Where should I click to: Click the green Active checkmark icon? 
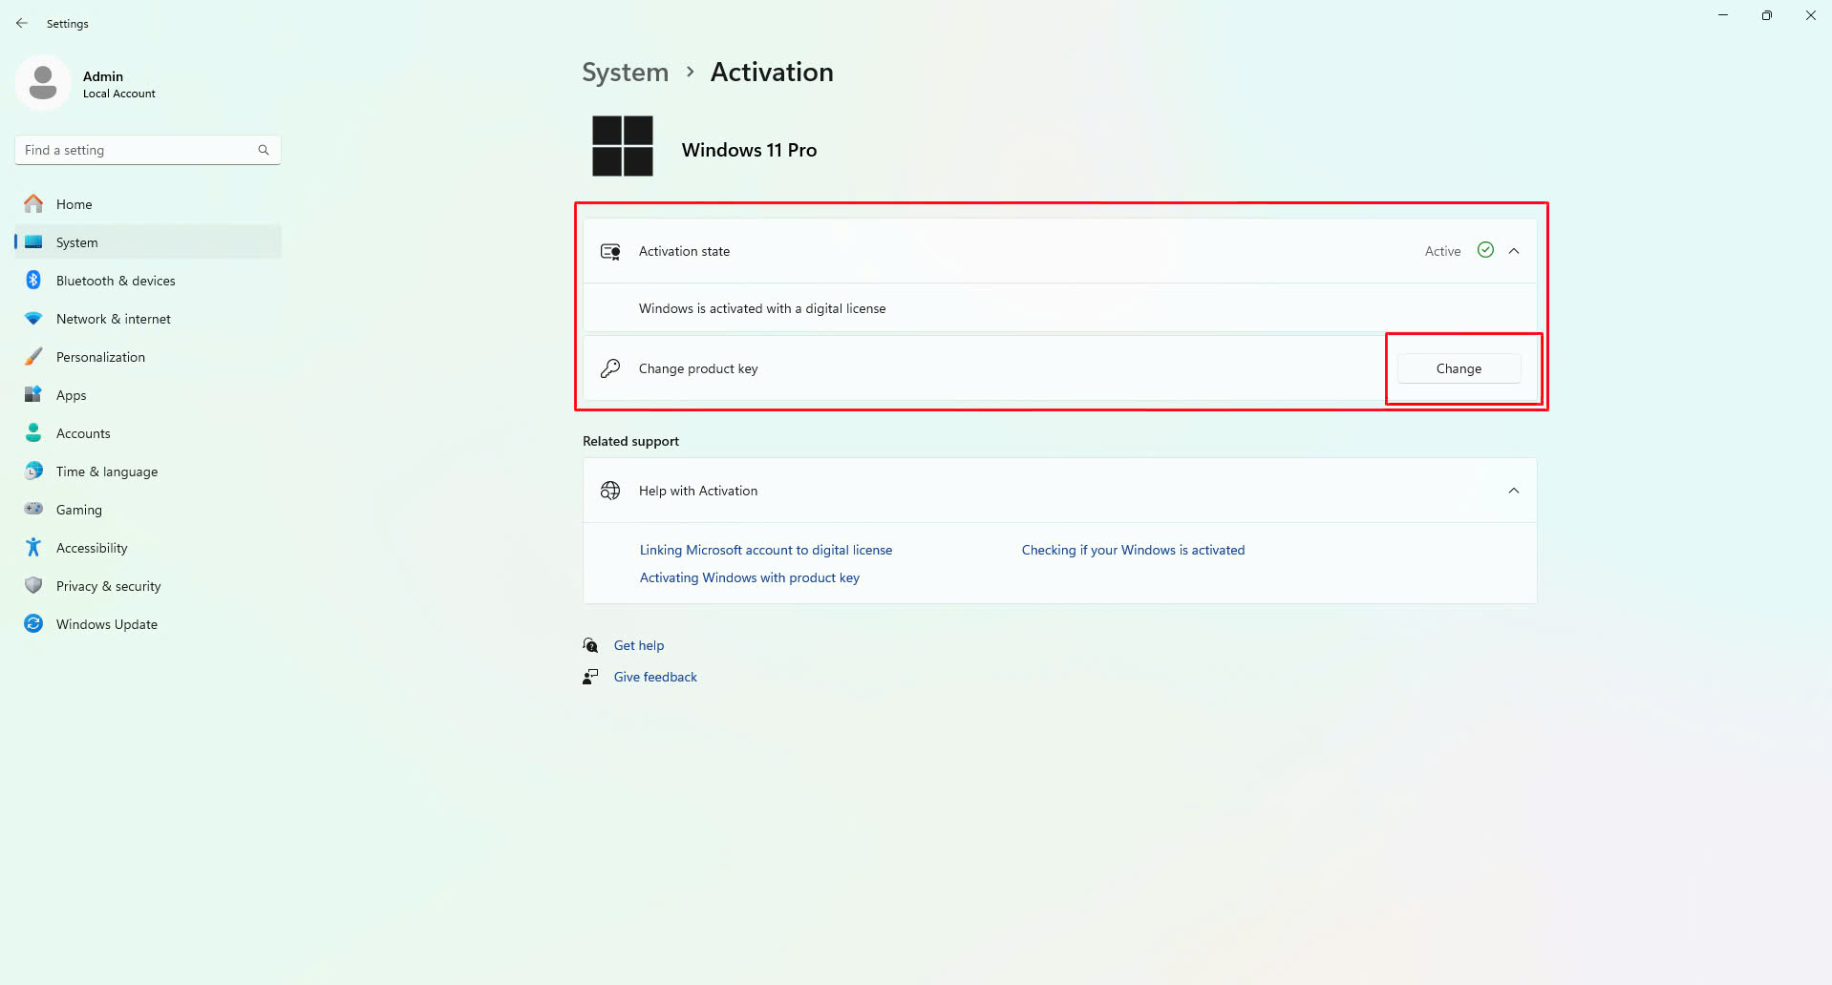[x=1485, y=250]
